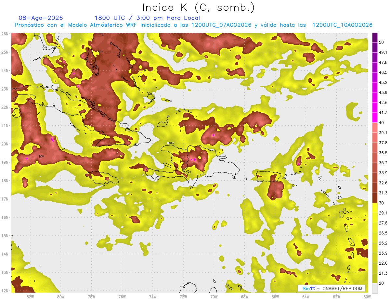Click colorbar value 42.6

pyautogui.click(x=383, y=103)
